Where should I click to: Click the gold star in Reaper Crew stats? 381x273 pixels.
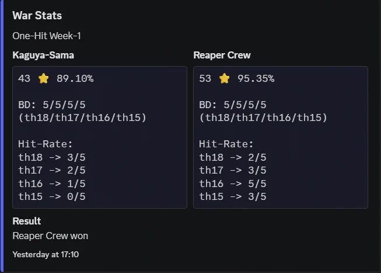(224, 78)
